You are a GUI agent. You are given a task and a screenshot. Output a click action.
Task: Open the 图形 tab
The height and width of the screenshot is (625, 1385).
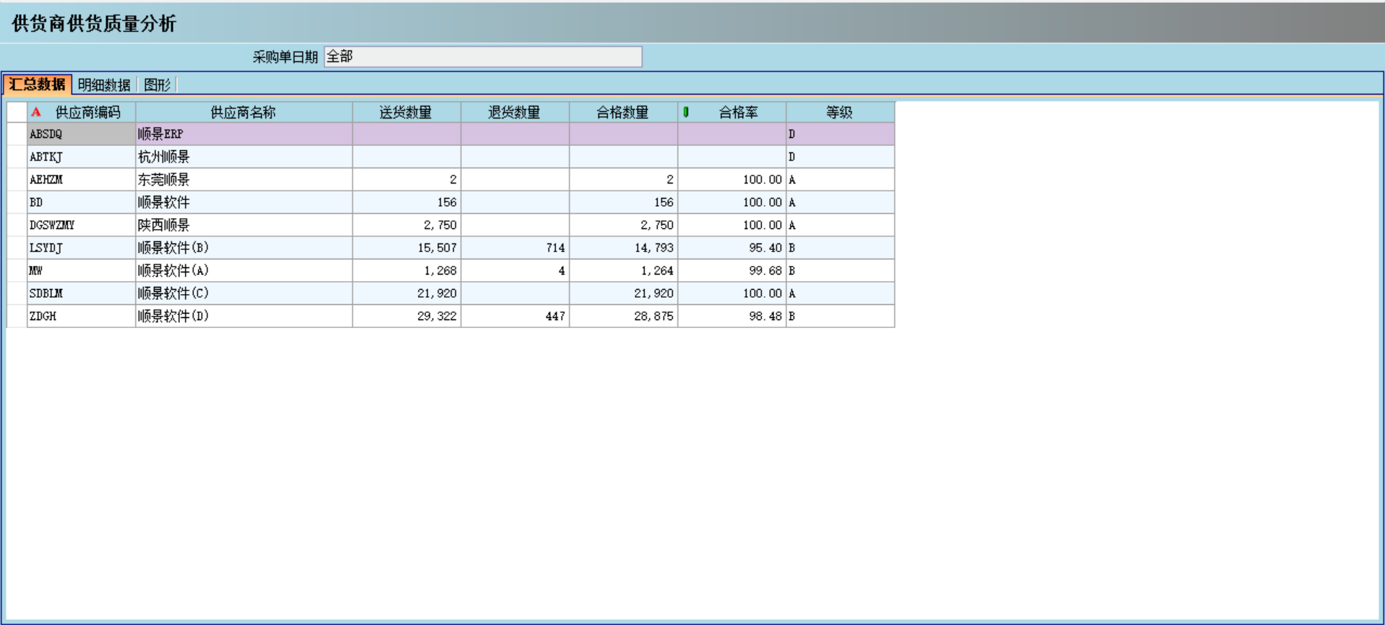click(157, 85)
